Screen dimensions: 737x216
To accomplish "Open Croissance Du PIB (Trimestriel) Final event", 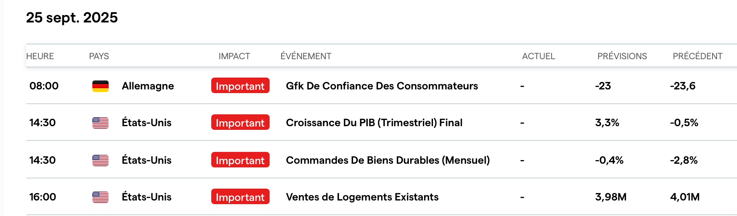I will pyautogui.click(x=374, y=122).
